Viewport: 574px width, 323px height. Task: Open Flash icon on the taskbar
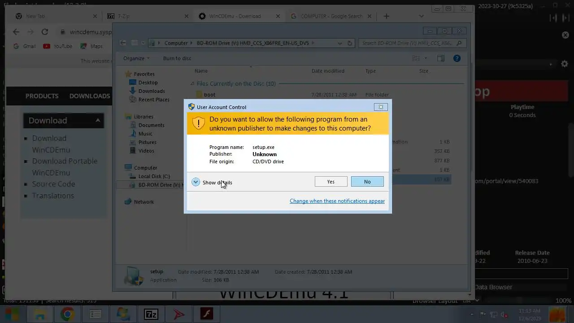point(206,314)
